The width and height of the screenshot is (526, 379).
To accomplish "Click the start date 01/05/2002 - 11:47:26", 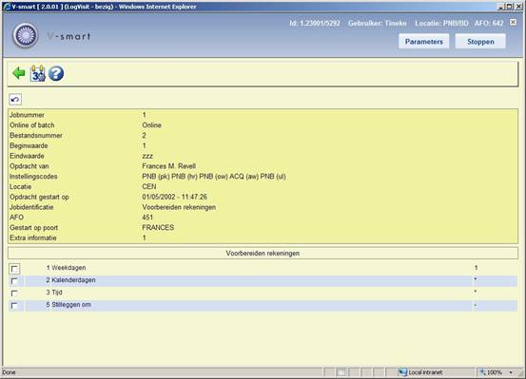I will point(174,197).
